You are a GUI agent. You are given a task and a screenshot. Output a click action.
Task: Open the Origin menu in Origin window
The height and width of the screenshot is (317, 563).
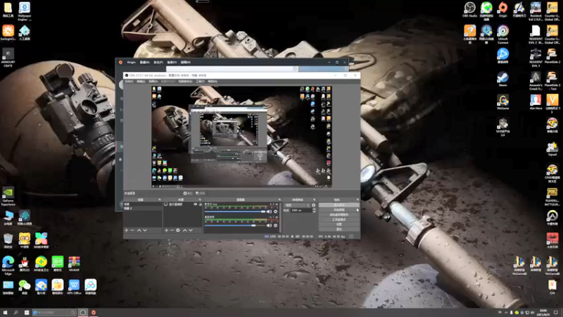[x=132, y=62]
